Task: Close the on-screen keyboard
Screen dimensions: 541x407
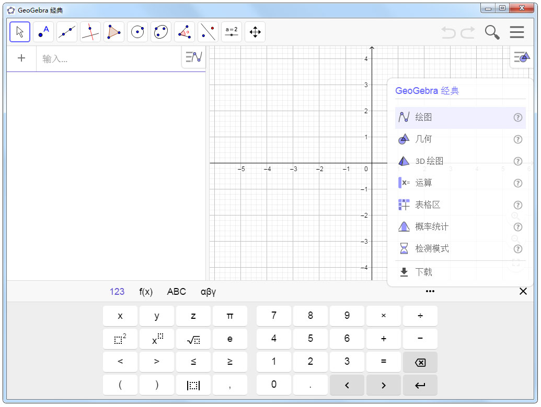Action: point(523,291)
